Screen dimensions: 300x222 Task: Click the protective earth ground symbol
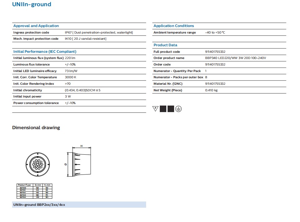coord(178,109)
